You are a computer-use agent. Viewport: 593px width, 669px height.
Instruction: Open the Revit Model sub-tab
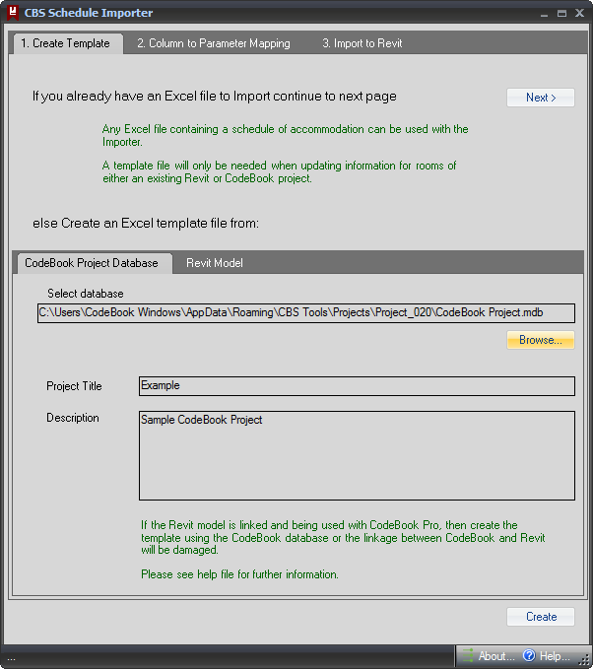[x=215, y=263]
